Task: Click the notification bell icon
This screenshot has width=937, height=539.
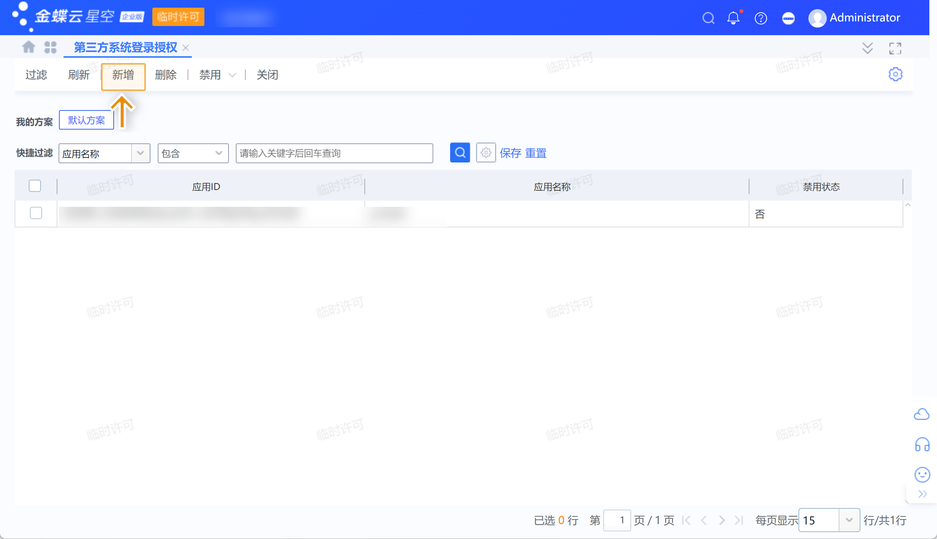Action: [733, 18]
